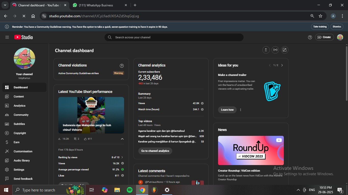The height and width of the screenshot is (195, 348).
Task: Click the page vertical scrollbar
Action: click(347, 74)
